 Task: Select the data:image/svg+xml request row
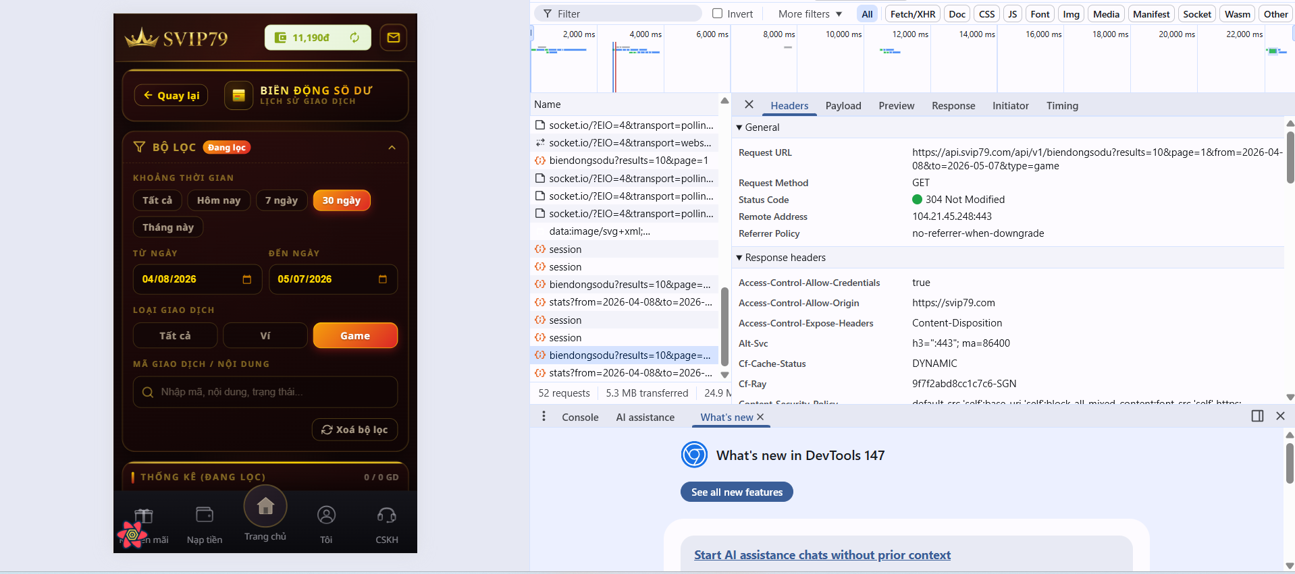(x=624, y=231)
